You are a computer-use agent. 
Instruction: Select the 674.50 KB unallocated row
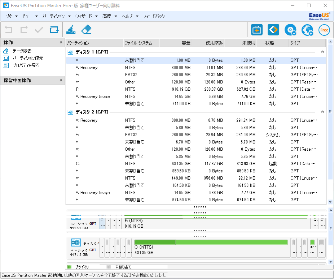pos(196,200)
